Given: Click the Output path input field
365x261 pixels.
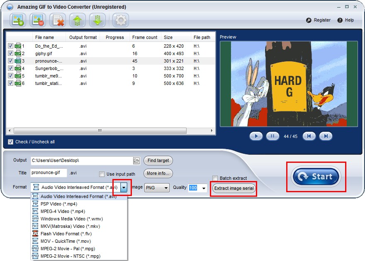Looking at the screenshot, I should click(82, 161).
